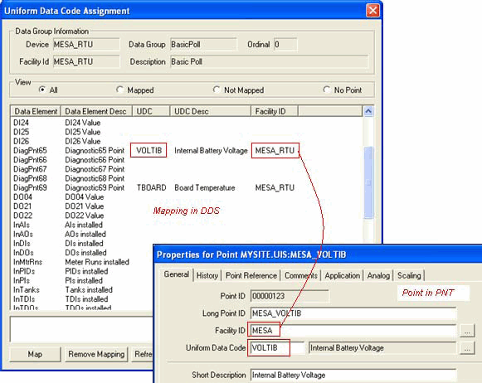Viewport: 482px width, 383px height.
Task: Click the Map button
Action: click(35, 355)
